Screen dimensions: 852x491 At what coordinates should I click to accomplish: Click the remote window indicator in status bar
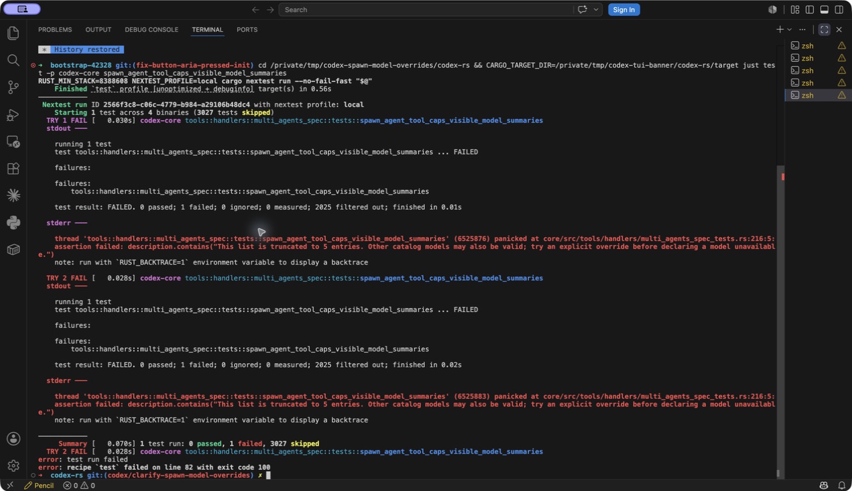(10, 485)
